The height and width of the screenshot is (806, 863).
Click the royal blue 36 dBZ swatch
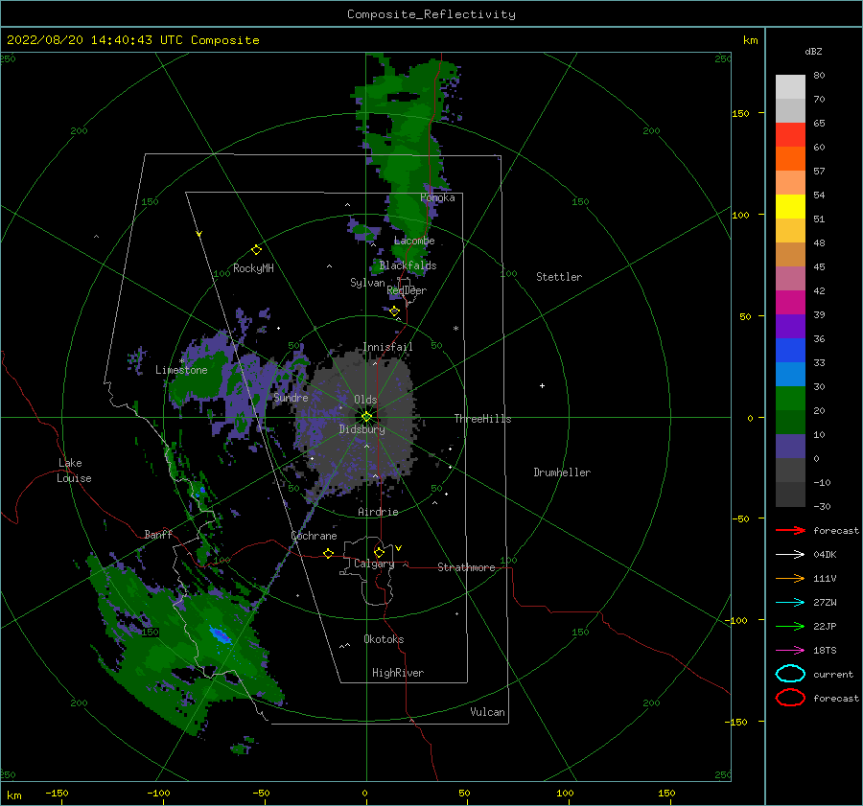pos(790,350)
